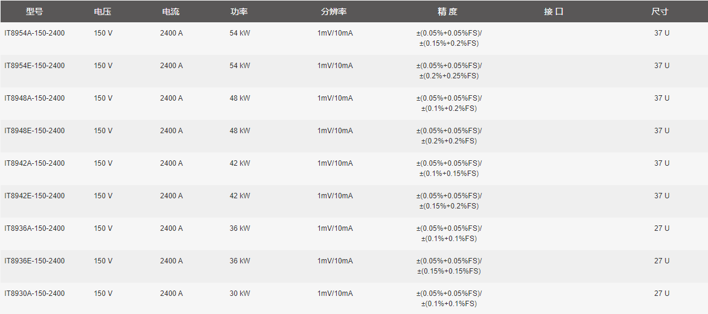The height and width of the screenshot is (314, 708).
Task: Select the 功率 column header
Action: [239, 11]
